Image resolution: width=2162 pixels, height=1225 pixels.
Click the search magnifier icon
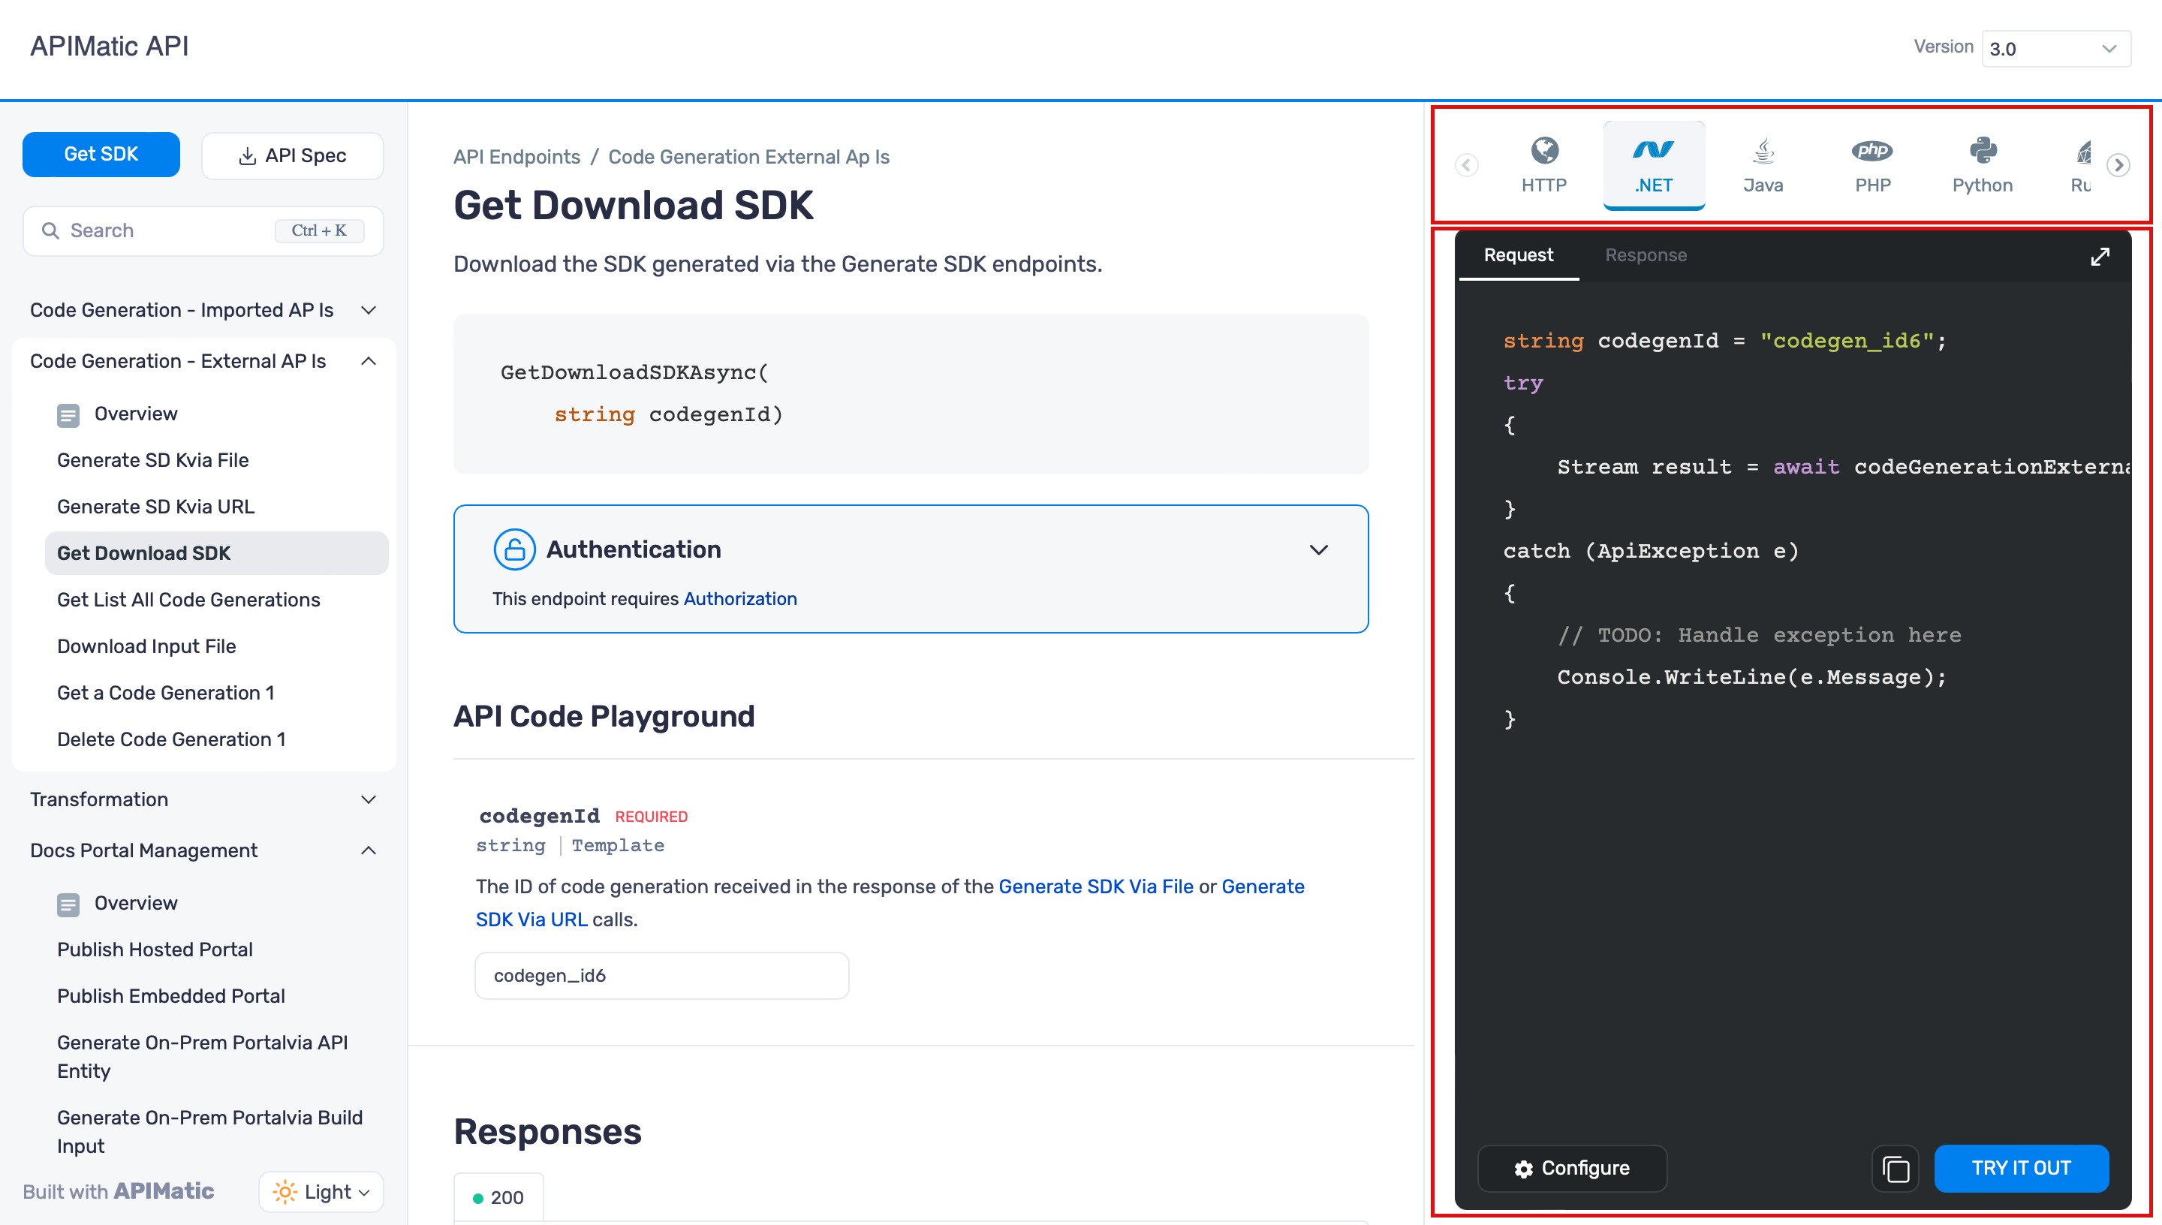coord(50,230)
